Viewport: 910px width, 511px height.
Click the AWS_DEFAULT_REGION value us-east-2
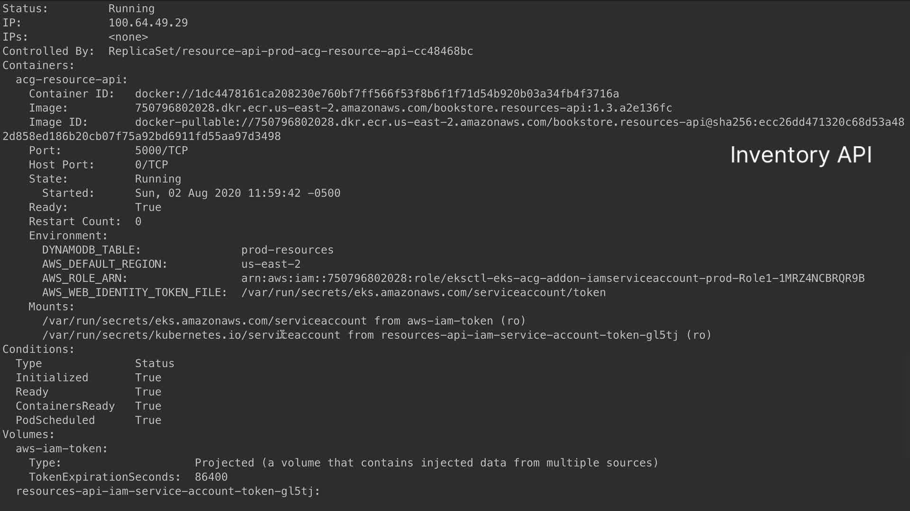coord(271,264)
